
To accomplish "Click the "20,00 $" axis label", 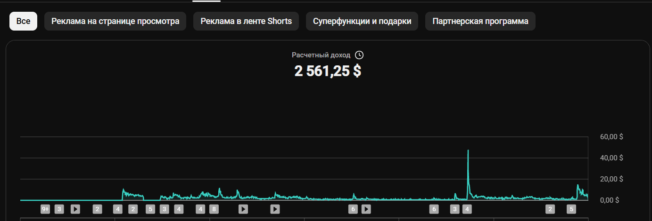I will click(612, 179).
